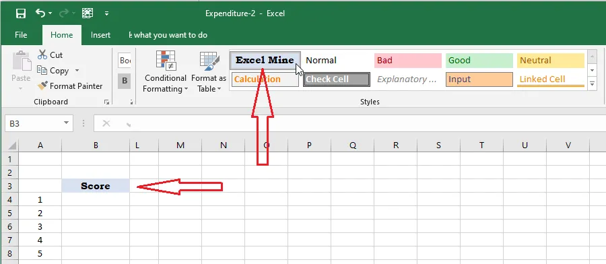Click the formula bar Cancel X icon
The width and height of the screenshot is (606, 264).
coord(106,124)
